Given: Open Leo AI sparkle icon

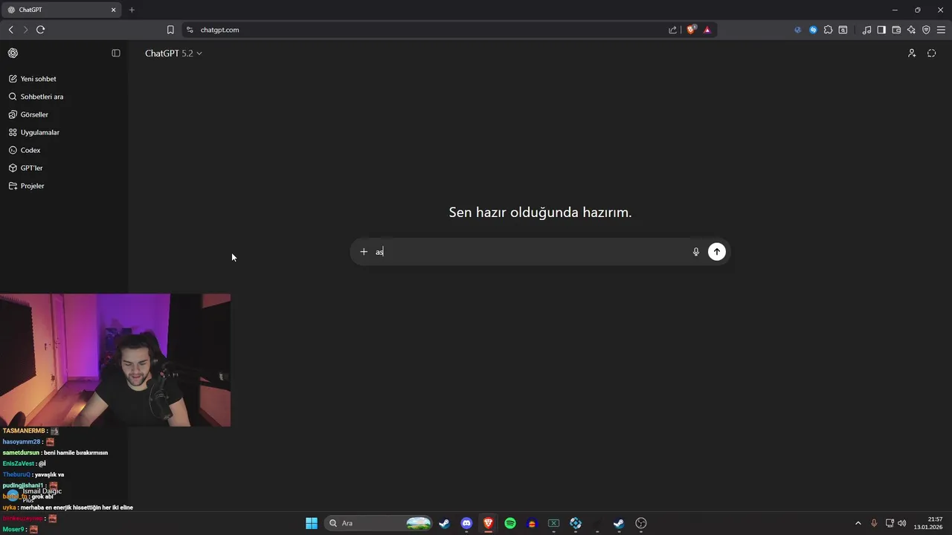Looking at the screenshot, I should click(x=911, y=30).
